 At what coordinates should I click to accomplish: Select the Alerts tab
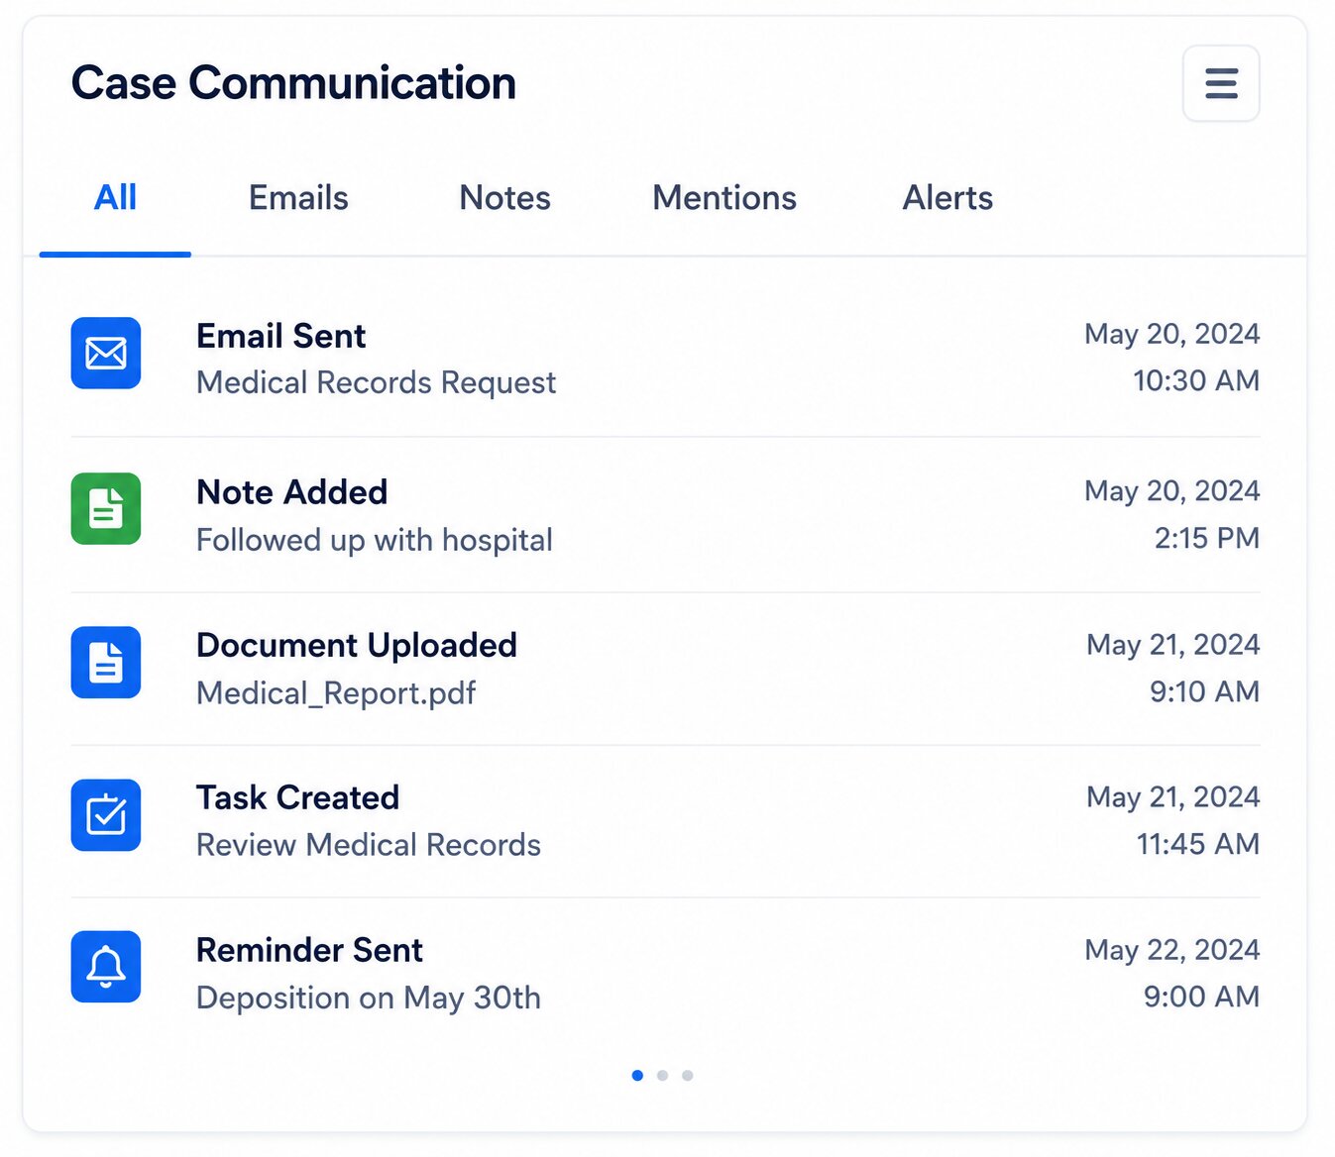coord(947,198)
